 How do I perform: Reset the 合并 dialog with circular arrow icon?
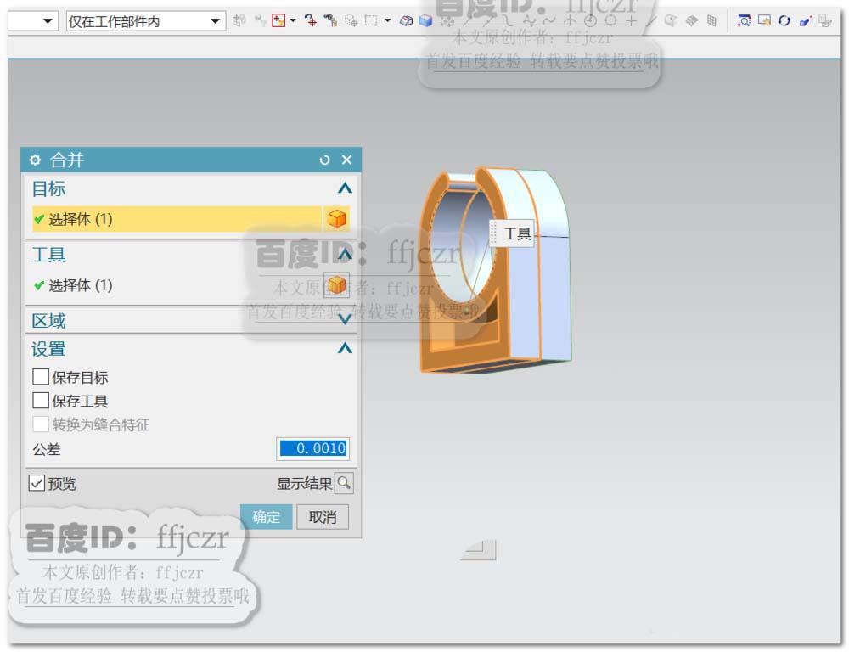[x=324, y=160]
